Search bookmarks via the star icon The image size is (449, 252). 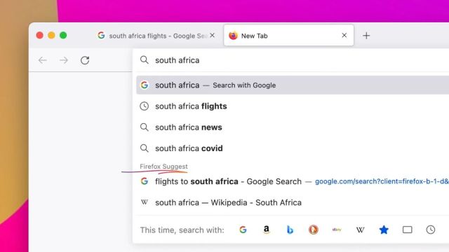[384, 230]
